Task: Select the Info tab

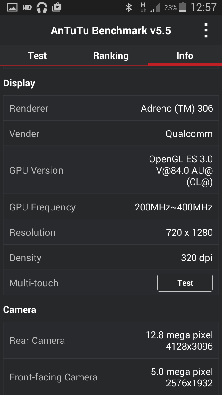Action: [185, 56]
